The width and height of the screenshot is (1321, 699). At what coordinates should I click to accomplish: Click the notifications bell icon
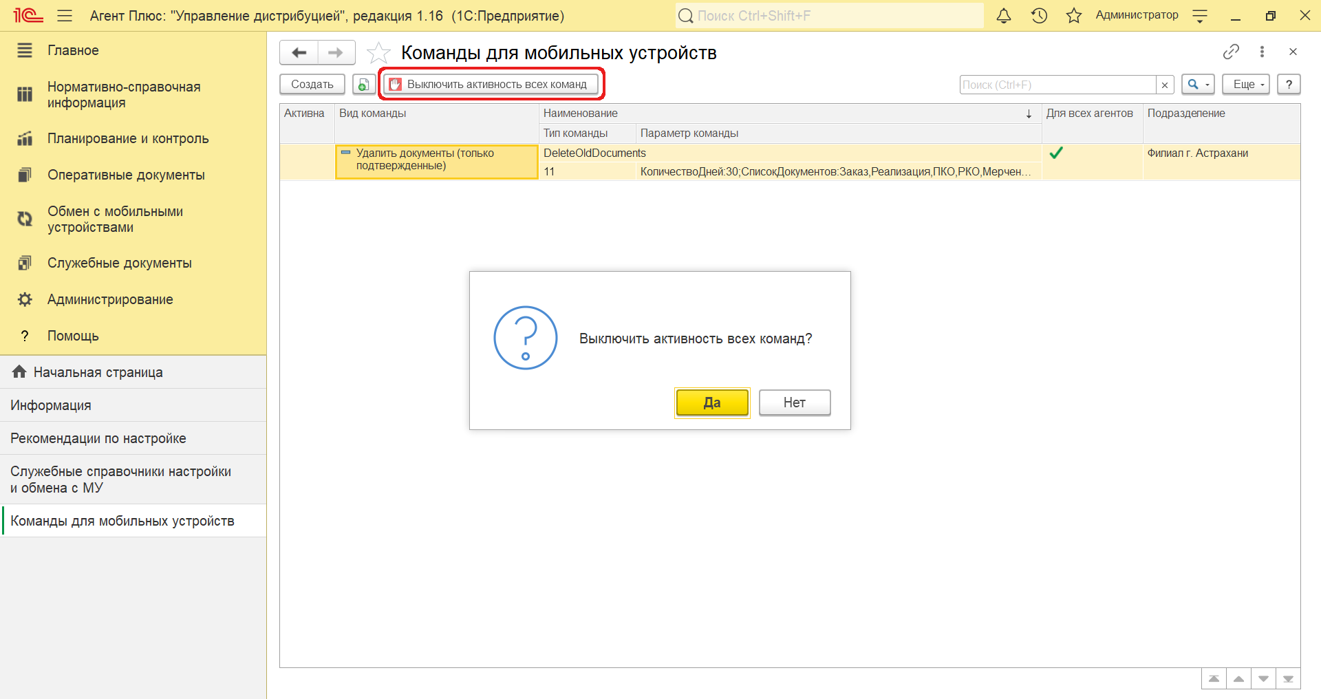(x=1004, y=16)
